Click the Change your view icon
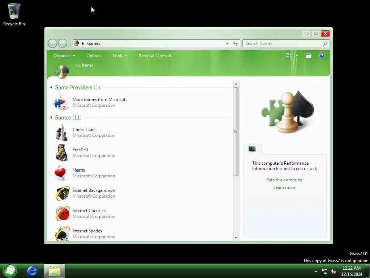 [289, 56]
